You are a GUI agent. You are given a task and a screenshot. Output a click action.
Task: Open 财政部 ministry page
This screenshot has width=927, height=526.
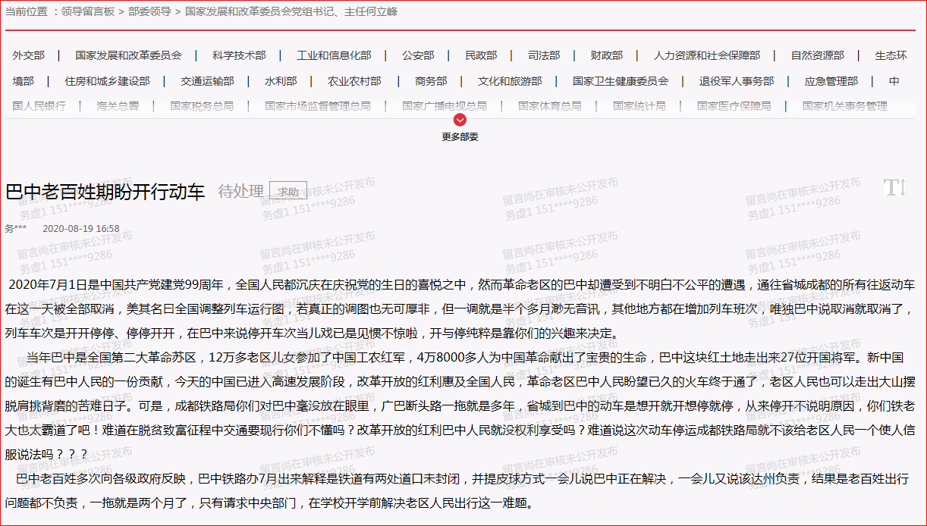tap(607, 55)
